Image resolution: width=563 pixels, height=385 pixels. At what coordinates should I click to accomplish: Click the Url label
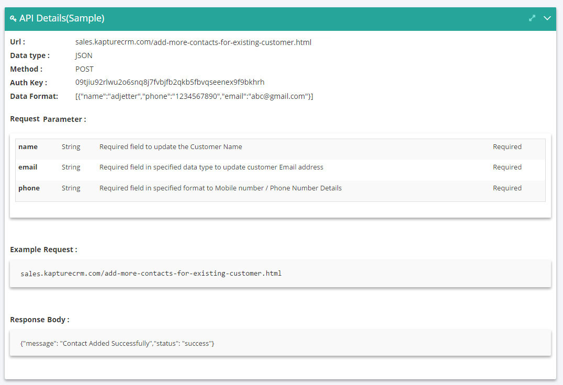pyautogui.click(x=18, y=42)
